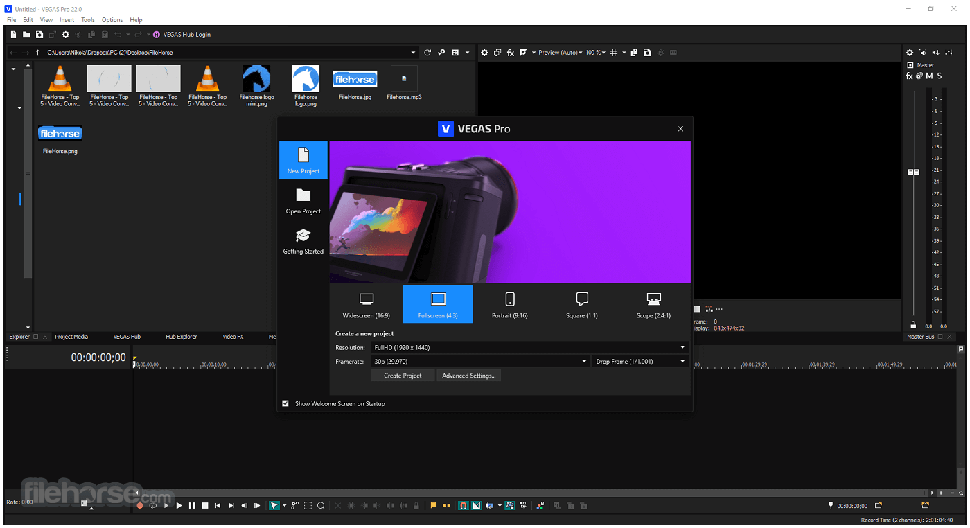Click the Save project toolbar icon
The width and height of the screenshot is (970, 528).
point(39,35)
